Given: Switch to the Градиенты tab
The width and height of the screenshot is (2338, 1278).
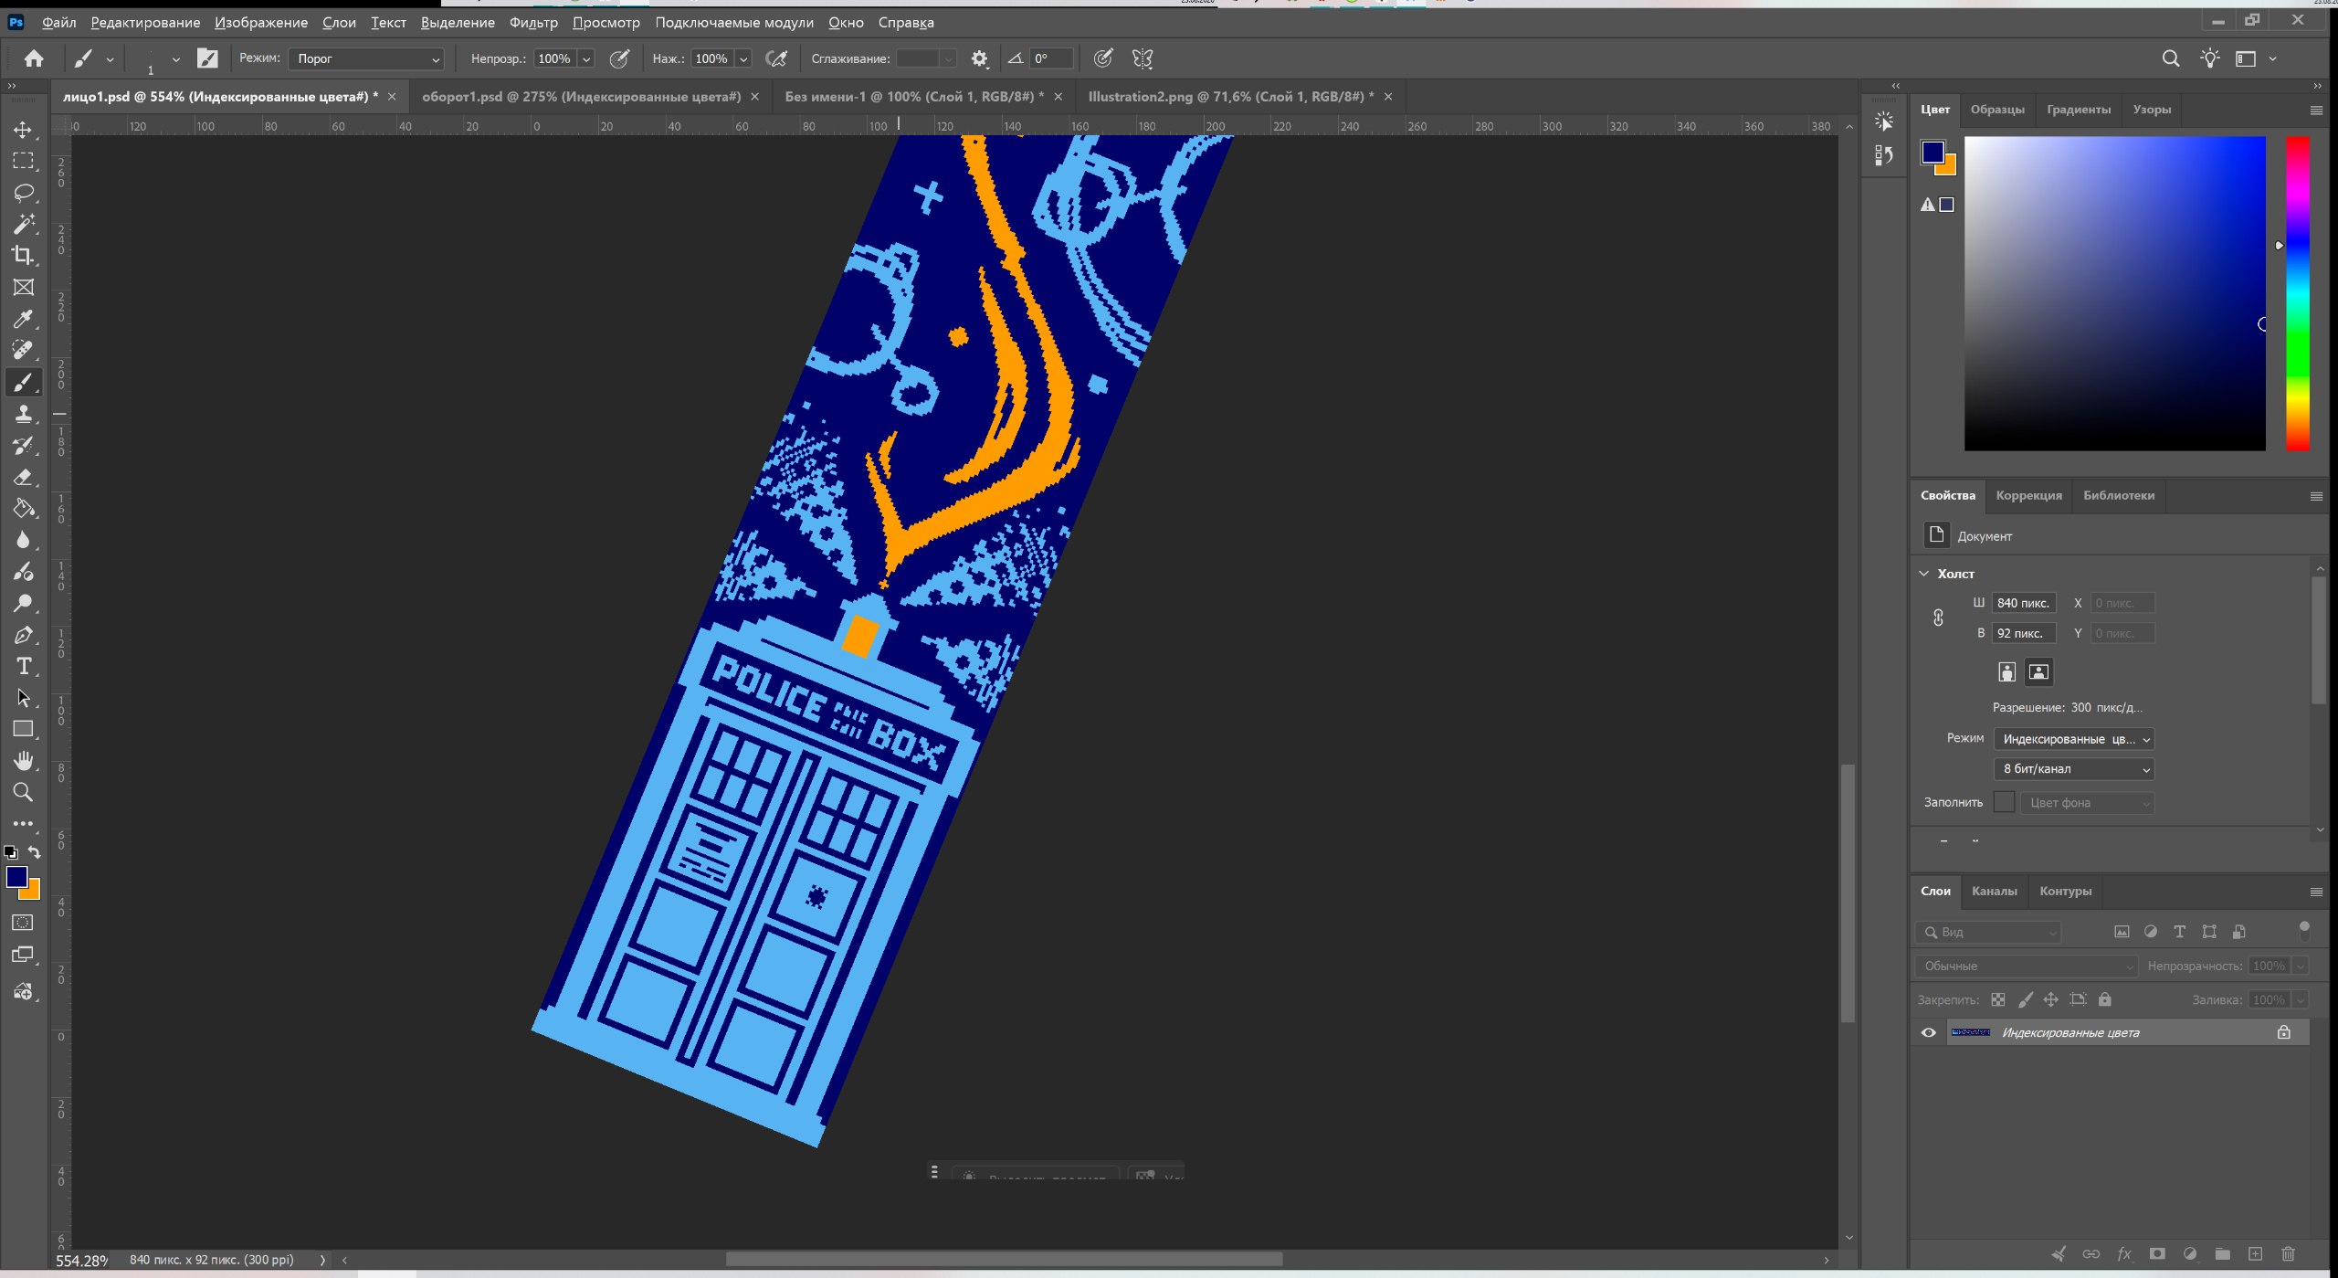Looking at the screenshot, I should [x=2079, y=109].
